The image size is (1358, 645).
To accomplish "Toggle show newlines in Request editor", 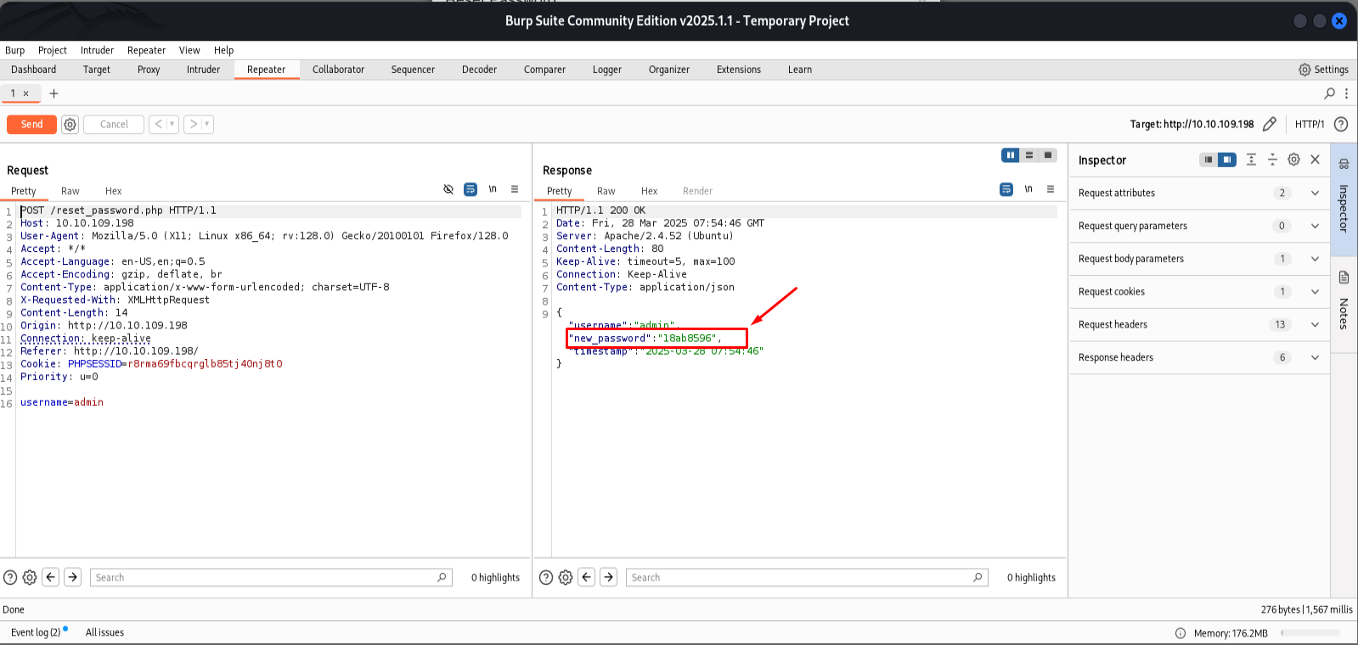I will (x=493, y=189).
